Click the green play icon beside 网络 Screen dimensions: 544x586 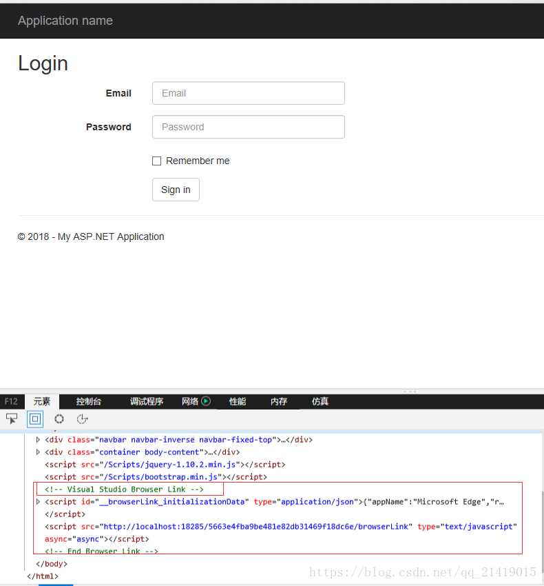(x=206, y=401)
